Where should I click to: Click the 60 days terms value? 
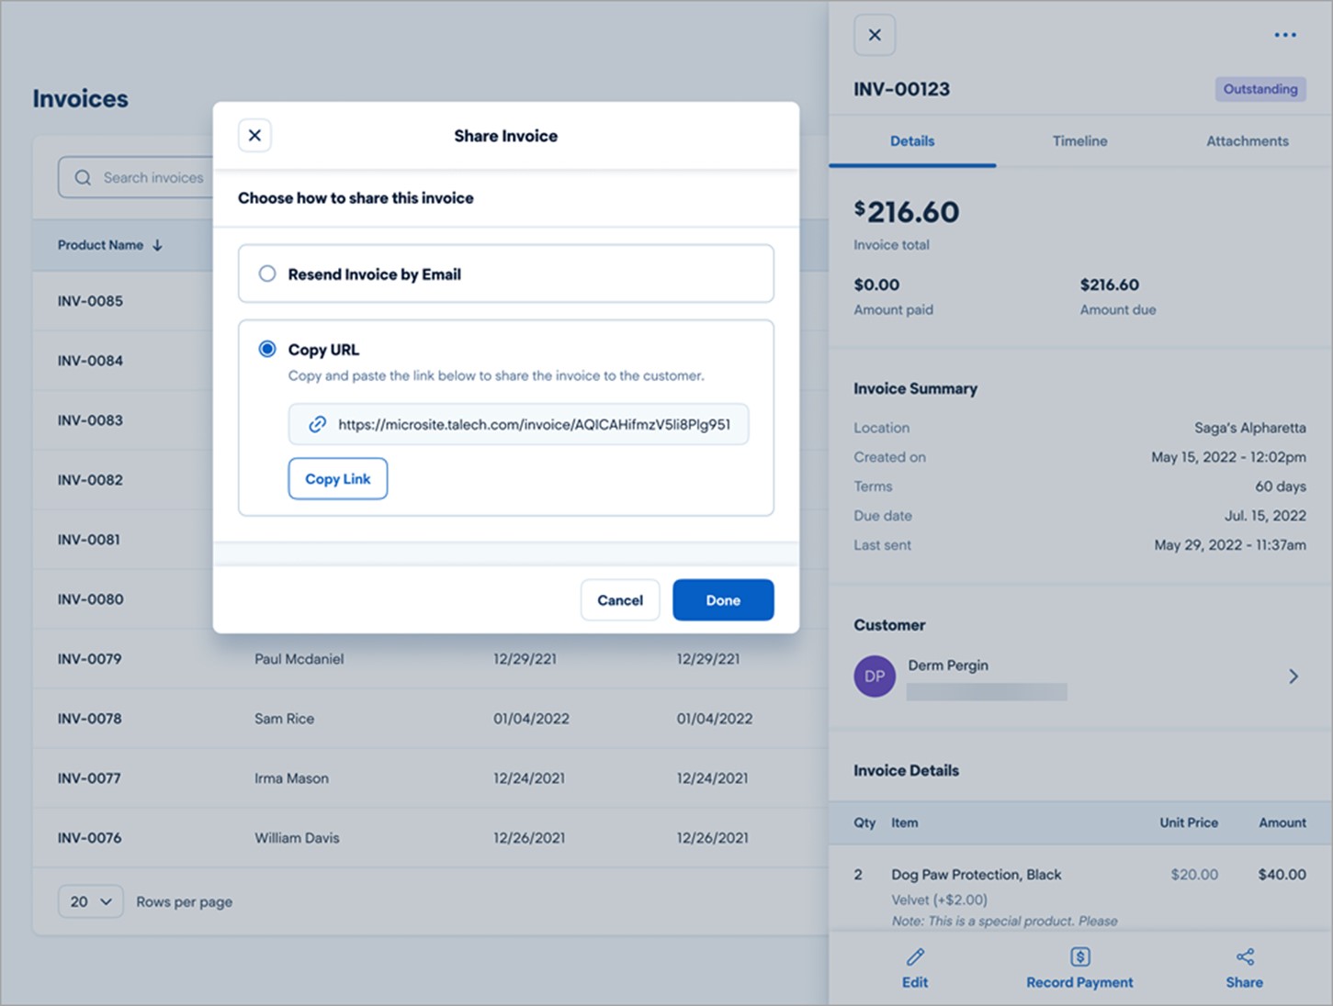[x=1281, y=486]
